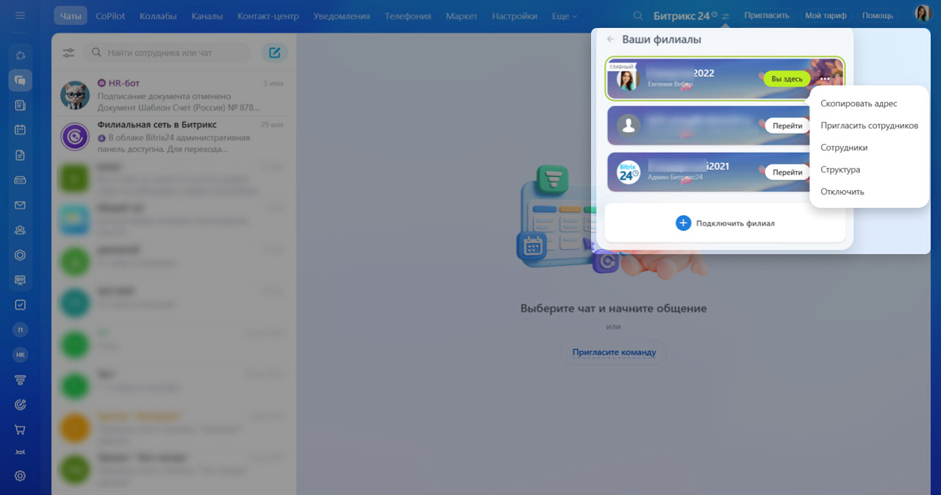This screenshot has height=495, width=941.
Task: Open the Уведомления tab
Action: [343, 15]
